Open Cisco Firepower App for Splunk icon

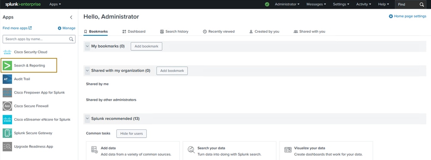click(7, 93)
